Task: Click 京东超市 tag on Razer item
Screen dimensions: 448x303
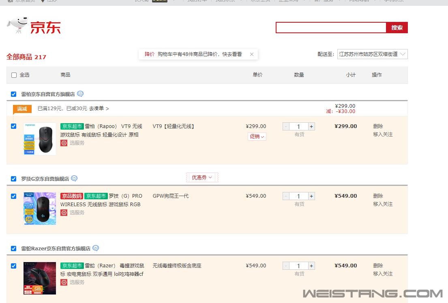Action: (x=72, y=266)
